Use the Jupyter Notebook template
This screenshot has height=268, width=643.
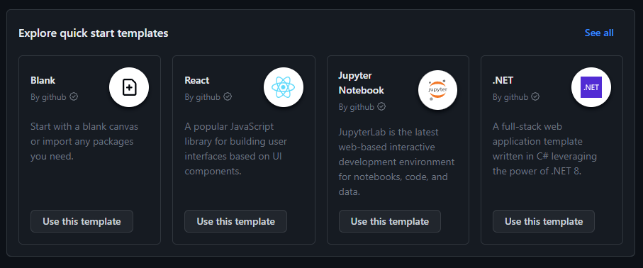coord(390,221)
